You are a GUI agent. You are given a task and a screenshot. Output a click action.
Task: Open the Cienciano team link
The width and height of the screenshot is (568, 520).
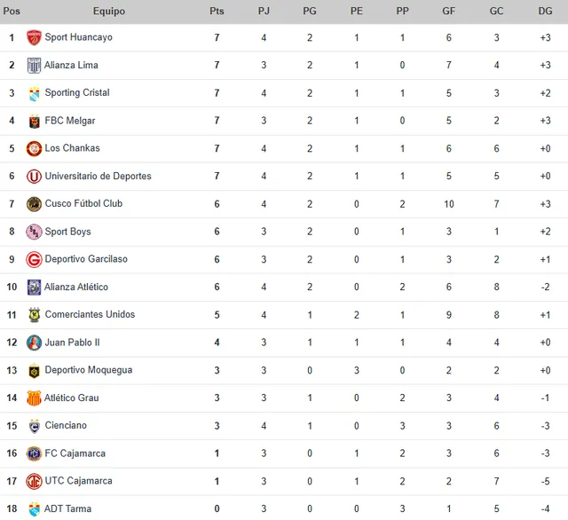(66, 425)
